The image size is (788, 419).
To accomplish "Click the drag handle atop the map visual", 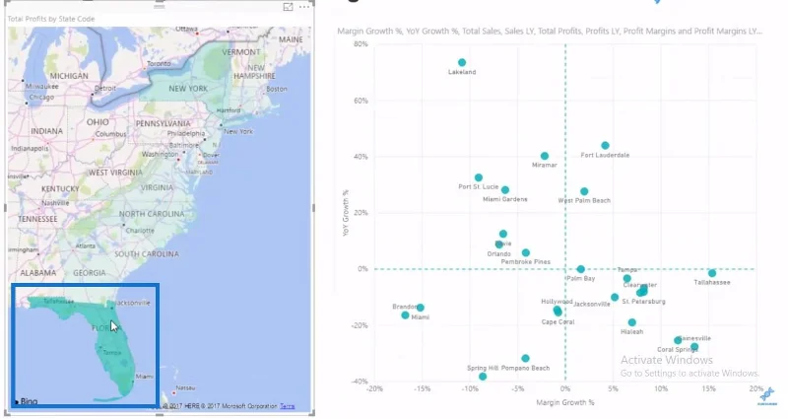I will coord(160,7).
